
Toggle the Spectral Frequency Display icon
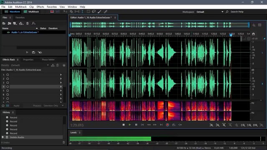click(52, 12)
